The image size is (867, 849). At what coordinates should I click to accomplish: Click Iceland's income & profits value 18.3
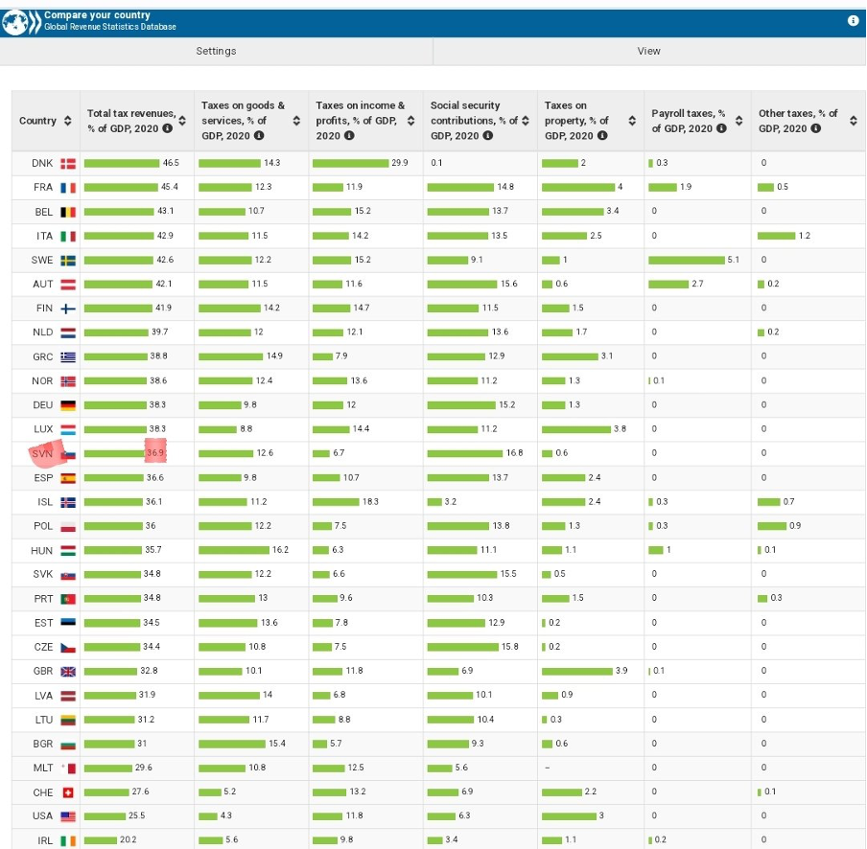click(x=370, y=501)
